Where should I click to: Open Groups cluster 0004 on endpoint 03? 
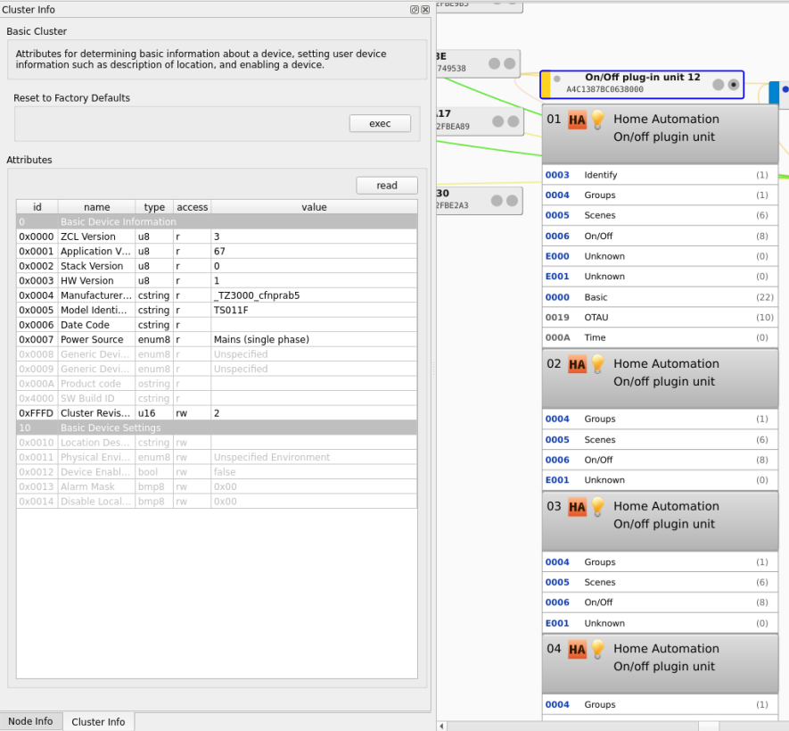[x=660, y=561]
